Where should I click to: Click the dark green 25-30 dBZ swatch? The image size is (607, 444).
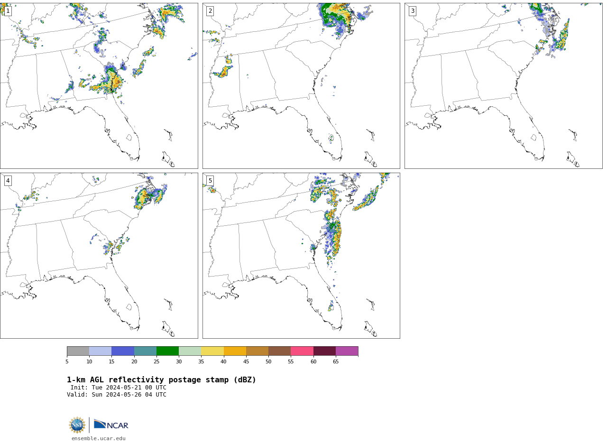click(167, 351)
